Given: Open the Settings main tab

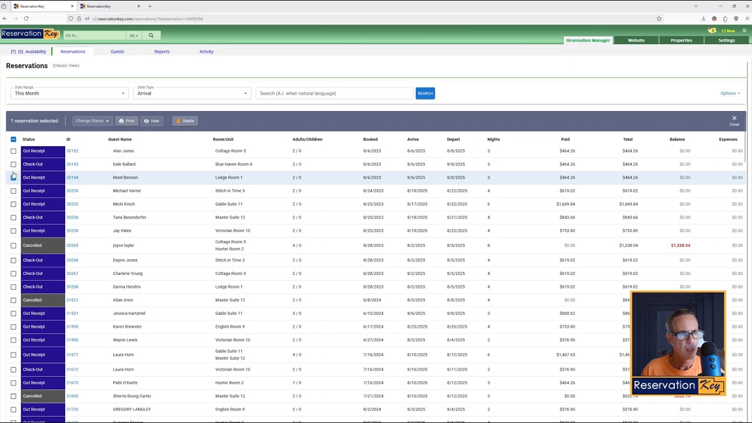Looking at the screenshot, I should point(727,40).
